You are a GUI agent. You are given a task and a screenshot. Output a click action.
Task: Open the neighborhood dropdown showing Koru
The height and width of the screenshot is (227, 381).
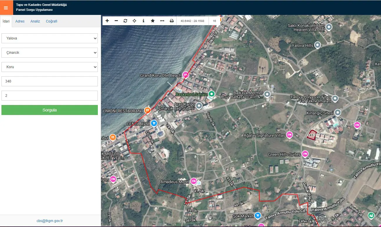pyautogui.click(x=49, y=67)
